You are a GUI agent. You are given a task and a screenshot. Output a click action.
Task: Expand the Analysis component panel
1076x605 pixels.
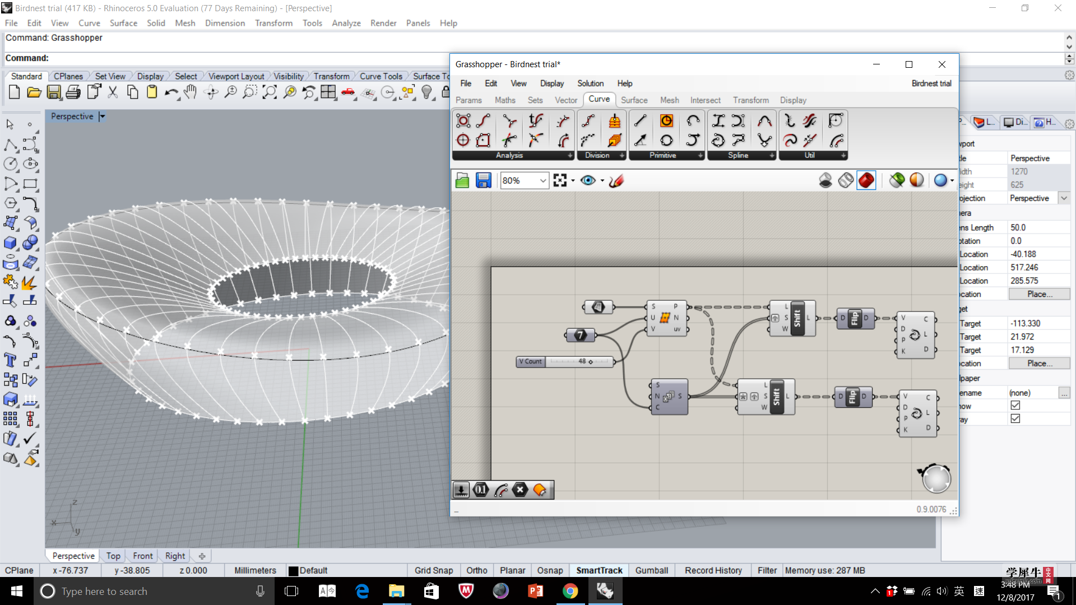click(x=570, y=156)
